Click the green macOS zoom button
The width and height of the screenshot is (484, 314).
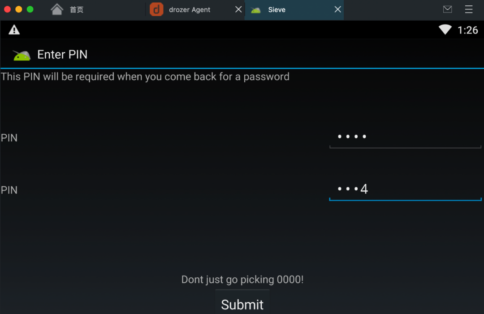click(30, 9)
